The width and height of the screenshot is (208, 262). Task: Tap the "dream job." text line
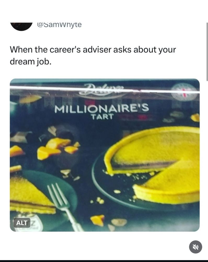30,62
